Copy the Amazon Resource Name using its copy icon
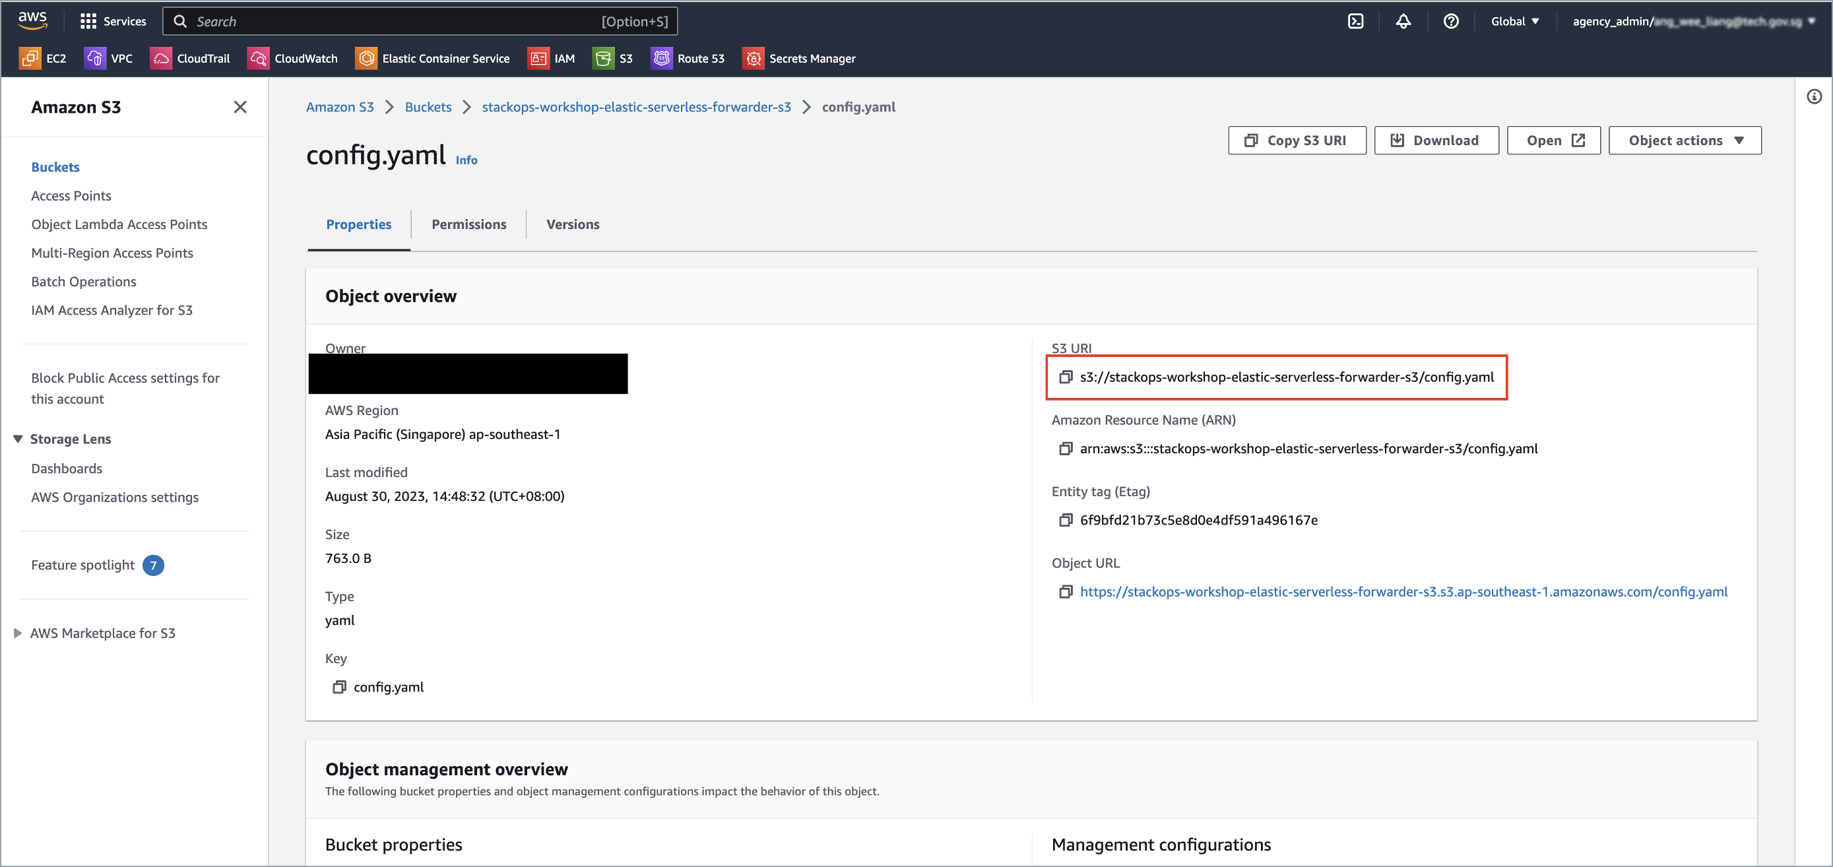The image size is (1833, 867). (1065, 449)
